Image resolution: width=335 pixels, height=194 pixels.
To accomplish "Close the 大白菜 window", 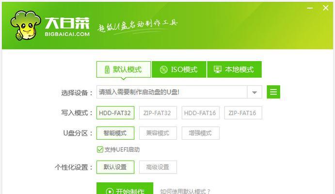I will (x=326, y=8).
